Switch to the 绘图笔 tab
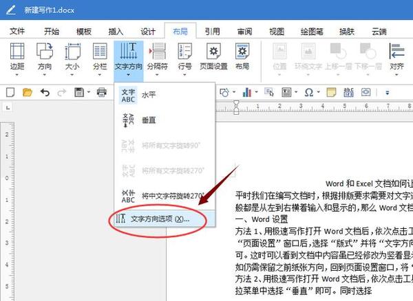The height and width of the screenshot is (301, 413). (312, 32)
